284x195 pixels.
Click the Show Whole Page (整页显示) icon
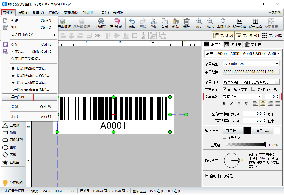tap(271, 23)
